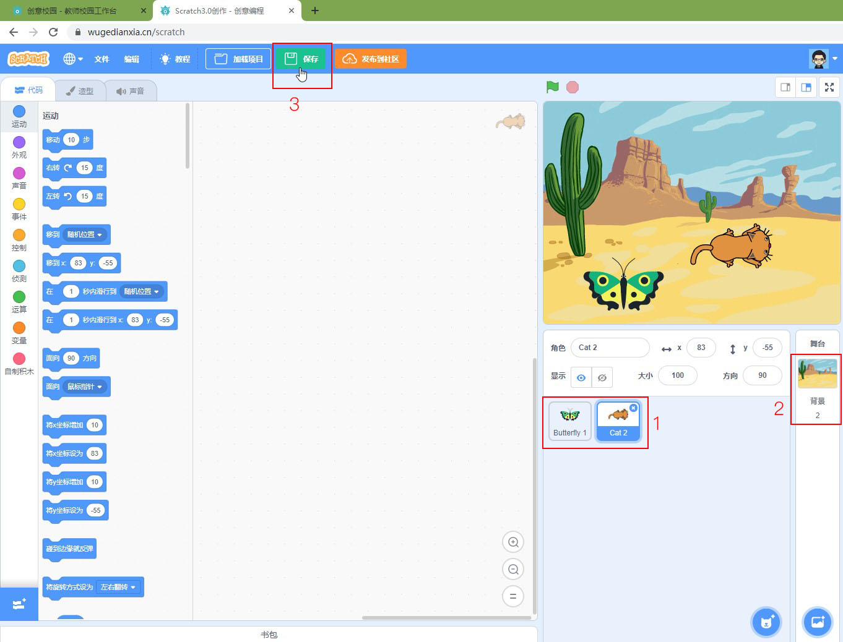Click the browser back arrow
Viewport: 843px width, 642px height.
(x=14, y=32)
